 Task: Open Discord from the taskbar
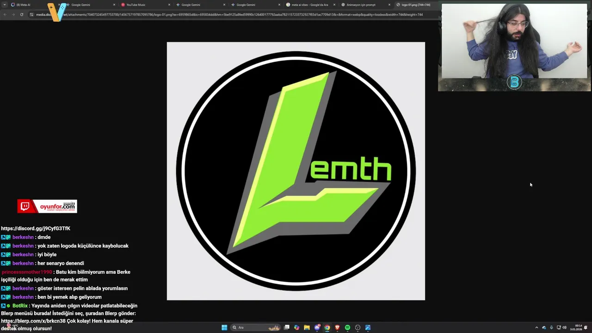(317, 327)
